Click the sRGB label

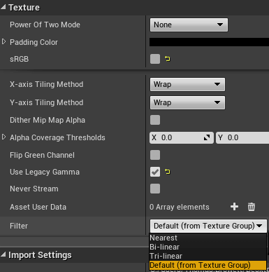click(20, 59)
